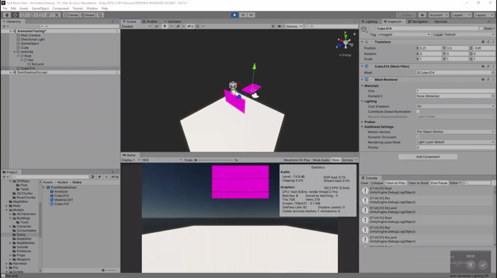Open Display 1 dropdown in Game view
Viewport: 497px width, 278px height.
tap(131, 160)
